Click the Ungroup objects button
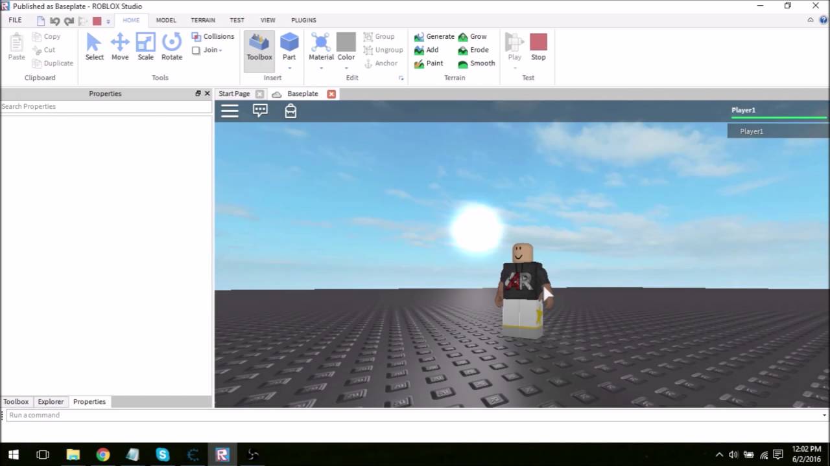This screenshot has height=466, width=830. tap(383, 50)
